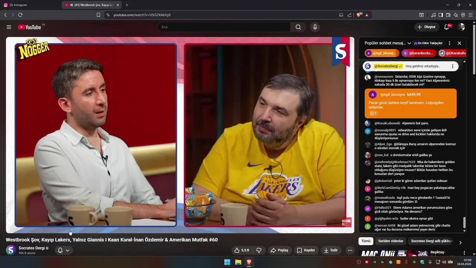Open the Socrates Dergi channel name link

click(32, 248)
